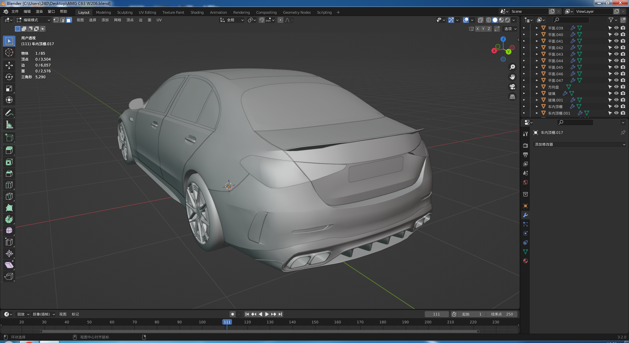Select the Box Select tool
629x343 pixels.
(x=9, y=41)
